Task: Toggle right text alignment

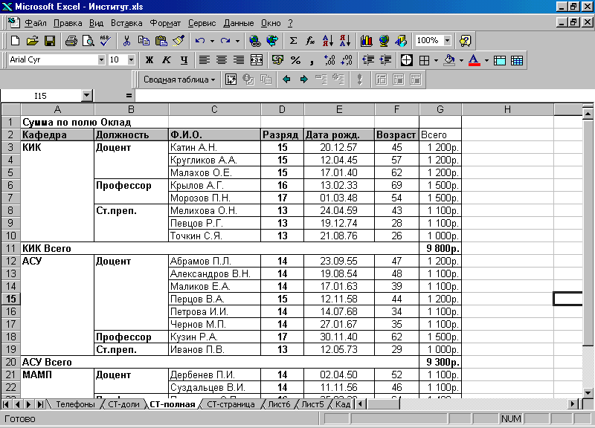Action: (x=239, y=60)
